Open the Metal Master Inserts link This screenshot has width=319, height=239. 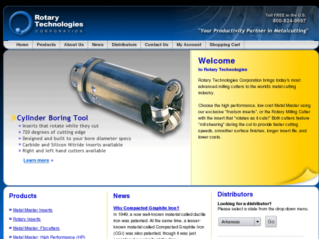click(33, 210)
